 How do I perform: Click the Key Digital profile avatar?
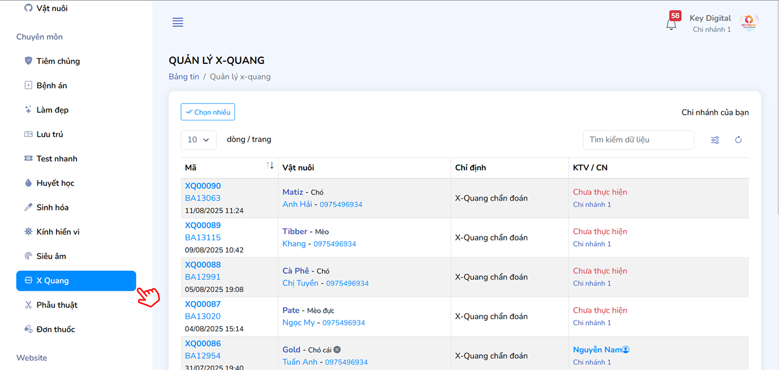(x=748, y=23)
